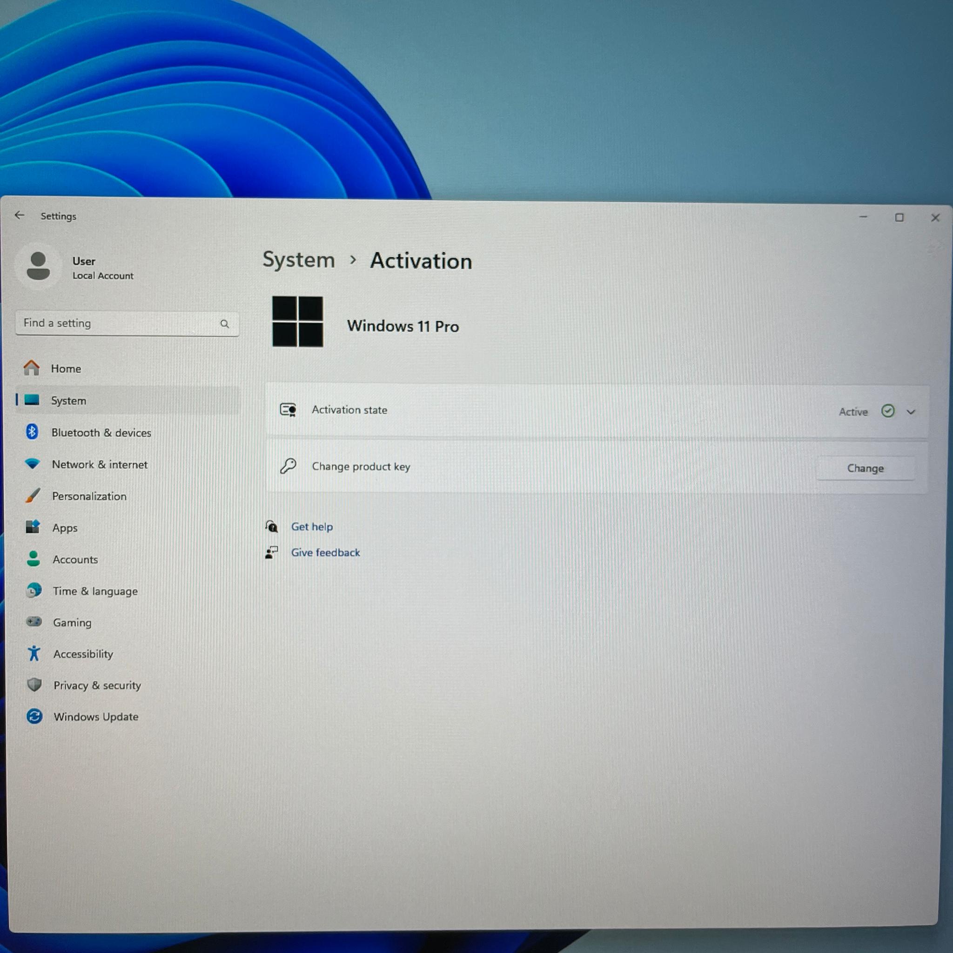Screen dimensions: 953x953
Task: Click the Windows logo beside Windows 11 Pro
Action: coord(297,321)
